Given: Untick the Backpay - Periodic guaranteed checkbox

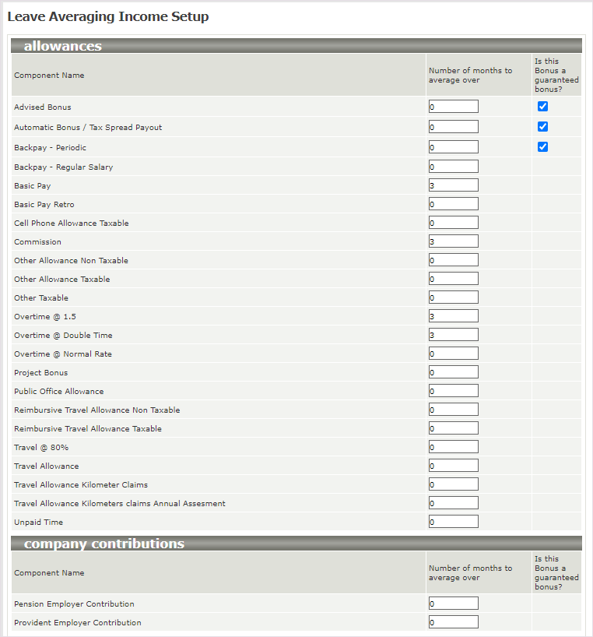Looking at the screenshot, I should (x=542, y=147).
